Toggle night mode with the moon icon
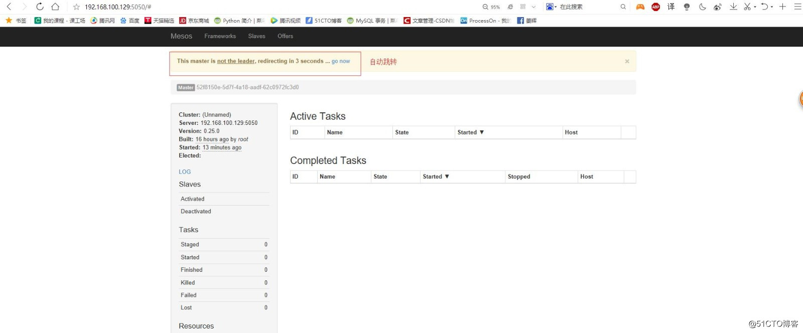The height and width of the screenshot is (333, 803). (702, 7)
